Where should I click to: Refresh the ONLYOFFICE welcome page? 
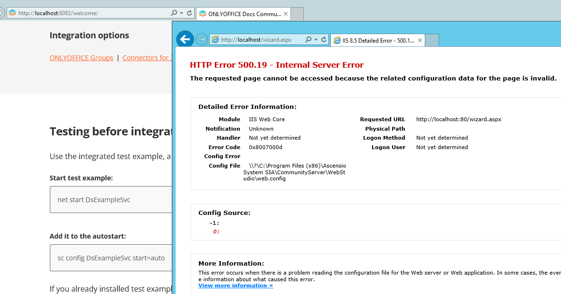point(189,13)
